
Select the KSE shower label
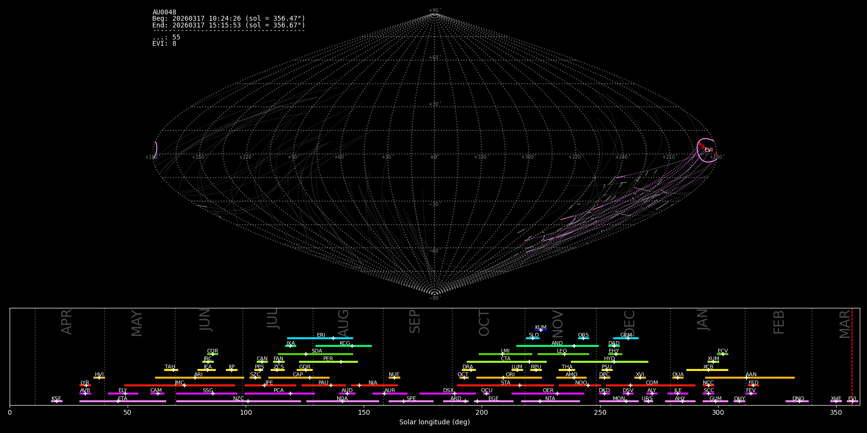[x=56, y=399]
